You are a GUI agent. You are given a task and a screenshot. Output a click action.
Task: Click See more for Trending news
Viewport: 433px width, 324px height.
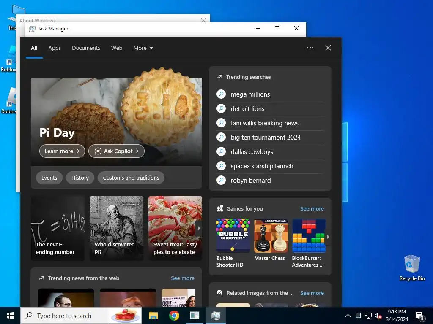[x=183, y=278]
